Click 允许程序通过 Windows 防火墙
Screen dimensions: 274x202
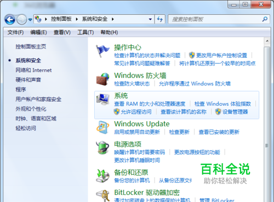195,84
